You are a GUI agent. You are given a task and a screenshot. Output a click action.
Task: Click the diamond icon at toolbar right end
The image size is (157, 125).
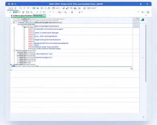143,12
